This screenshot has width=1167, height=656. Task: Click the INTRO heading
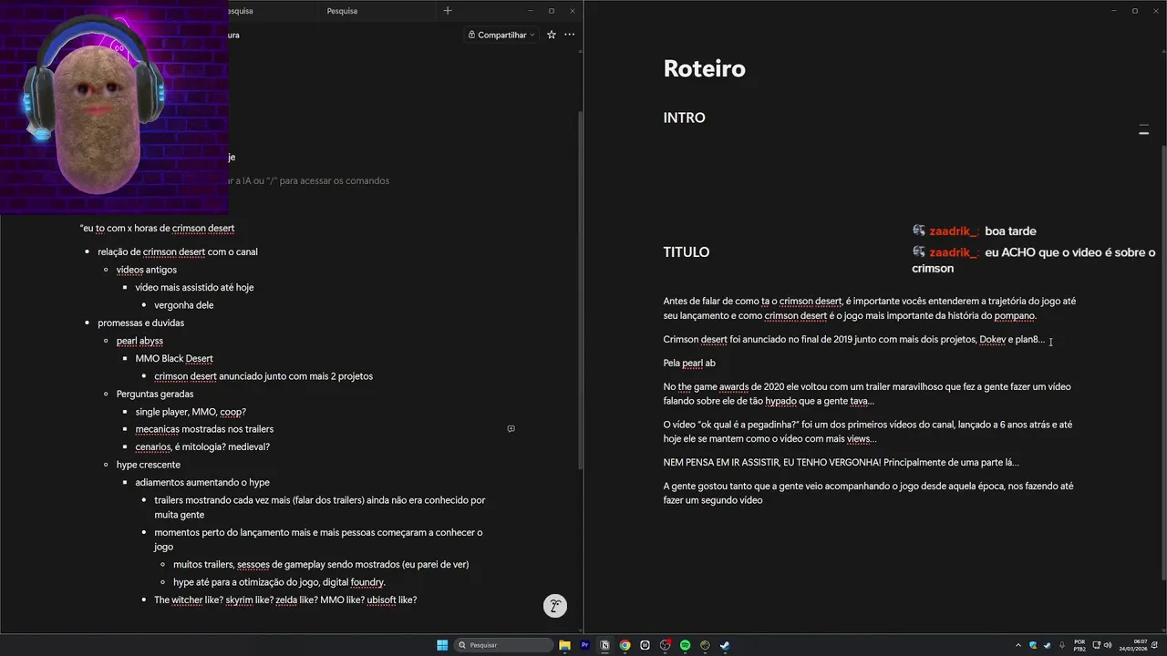pos(684,118)
